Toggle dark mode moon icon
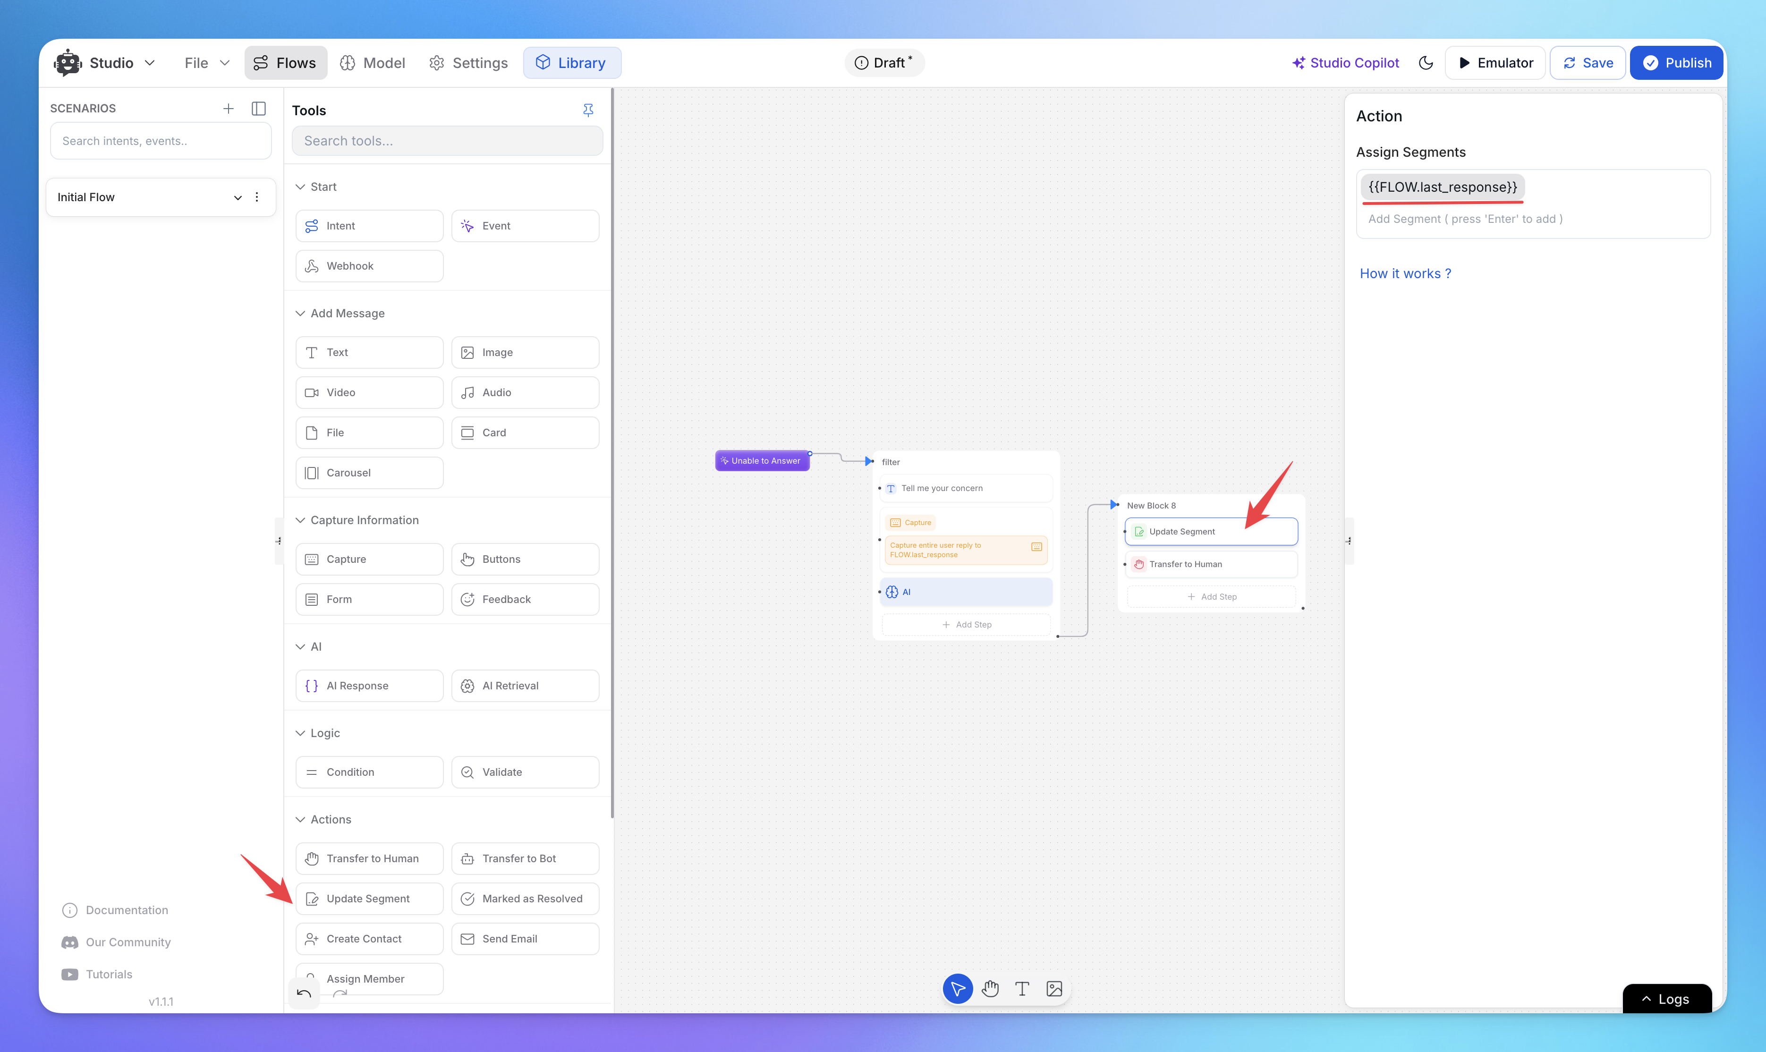Image resolution: width=1766 pixels, height=1052 pixels. click(x=1426, y=62)
